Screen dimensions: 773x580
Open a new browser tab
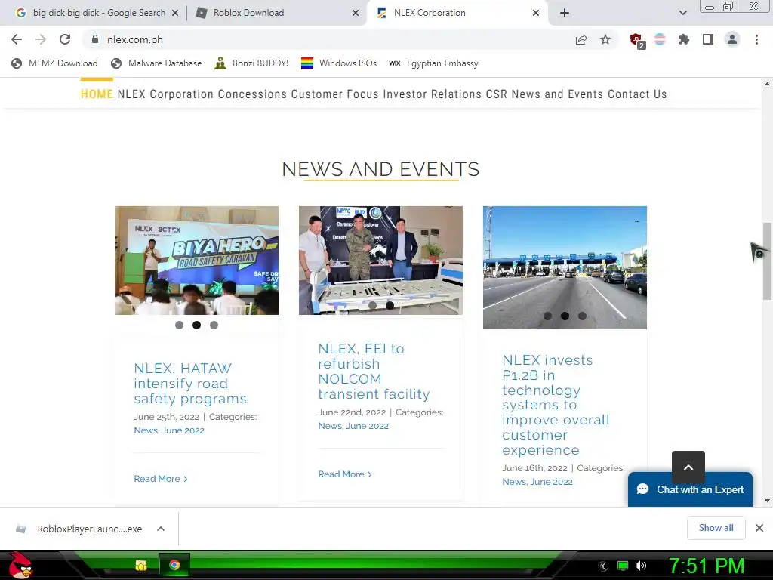[x=565, y=13]
